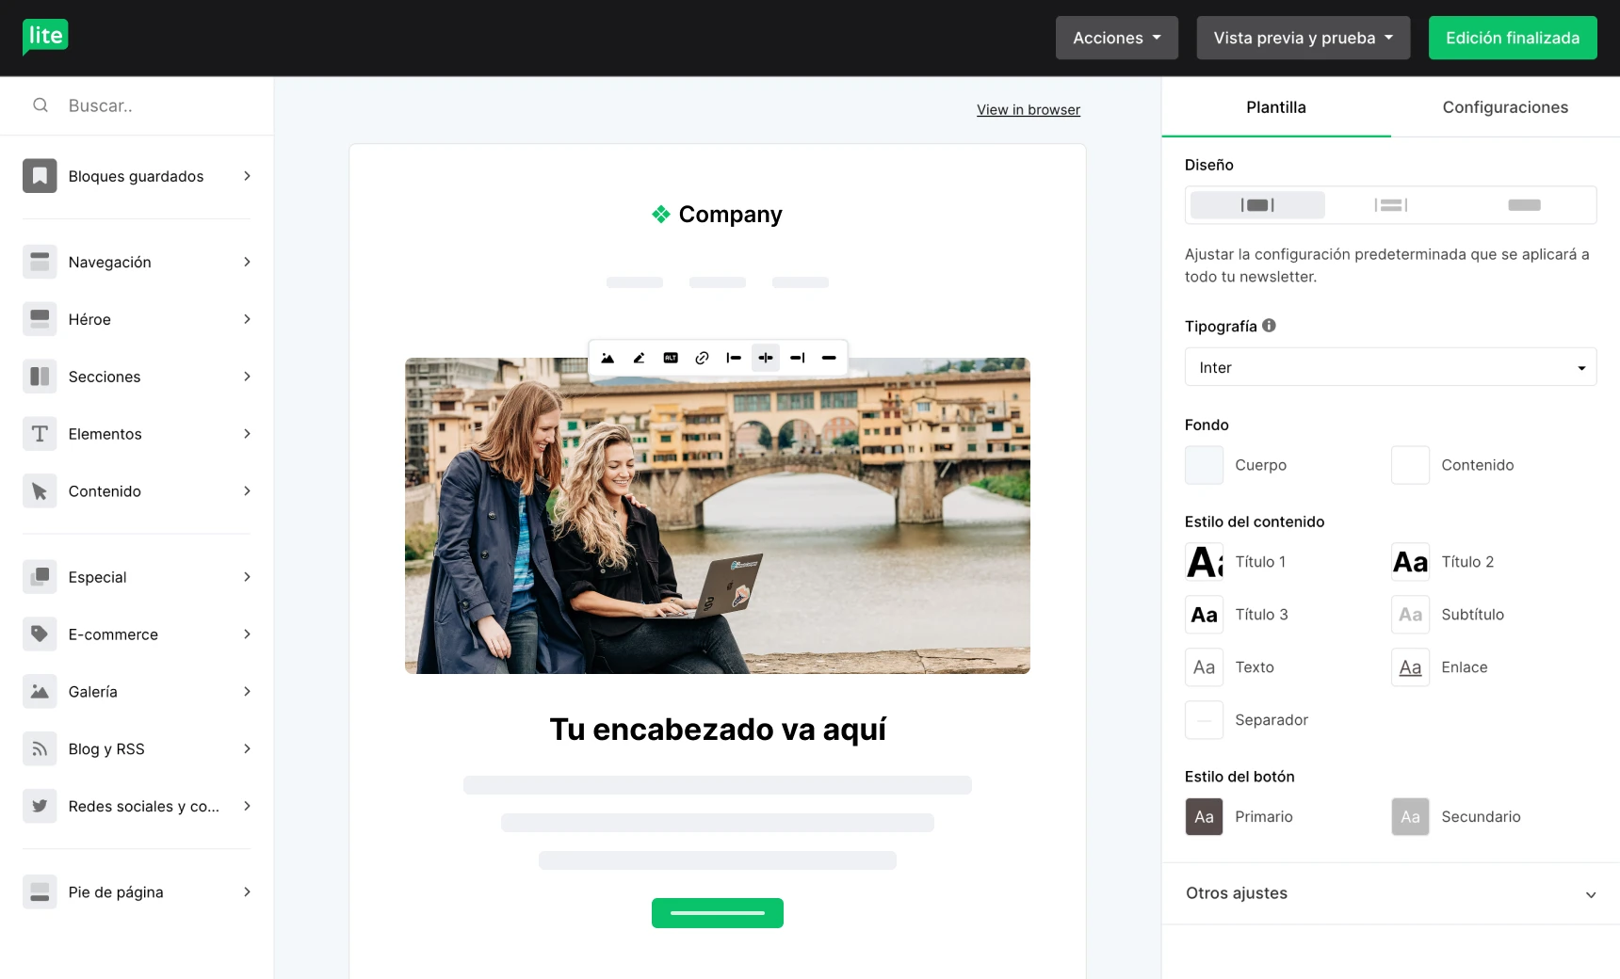Screen dimensions: 1620x979
Task: Switch to the Configuraciones tab
Action: [1504, 107]
